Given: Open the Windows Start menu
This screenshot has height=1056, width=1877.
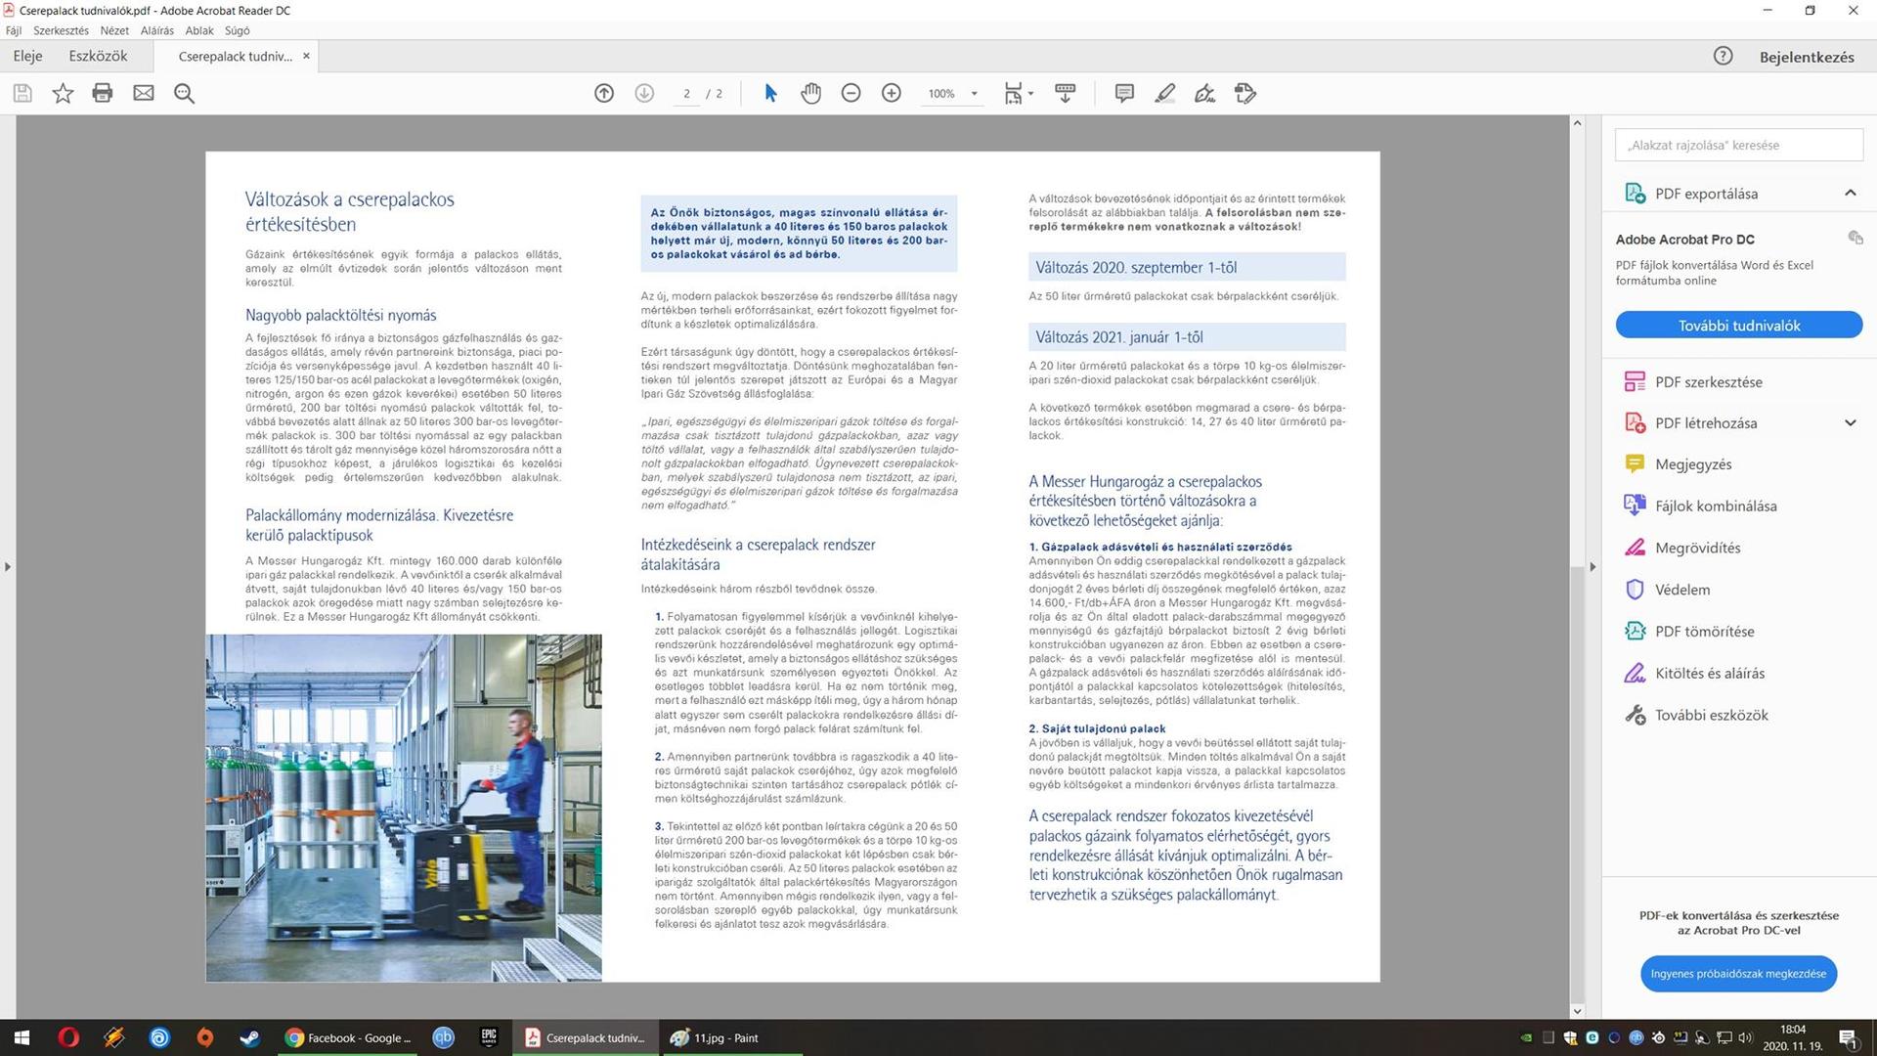Looking at the screenshot, I should pyautogui.click(x=22, y=1038).
